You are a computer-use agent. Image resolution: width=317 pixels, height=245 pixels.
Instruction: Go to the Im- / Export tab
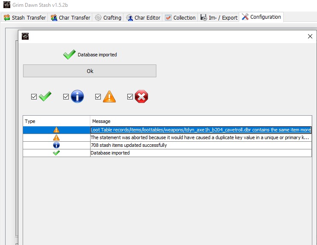219,17
